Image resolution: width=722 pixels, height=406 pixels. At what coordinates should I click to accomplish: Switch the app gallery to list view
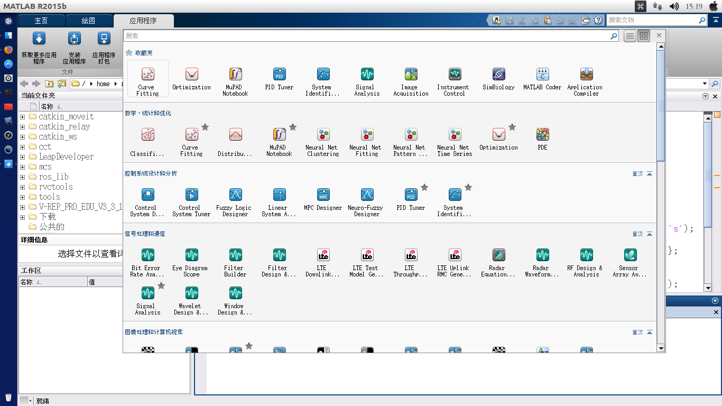tap(630, 36)
